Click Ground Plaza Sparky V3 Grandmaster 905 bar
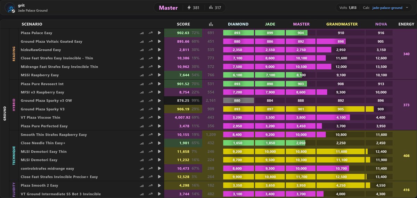This screenshot has width=417, height=198. click(341, 109)
